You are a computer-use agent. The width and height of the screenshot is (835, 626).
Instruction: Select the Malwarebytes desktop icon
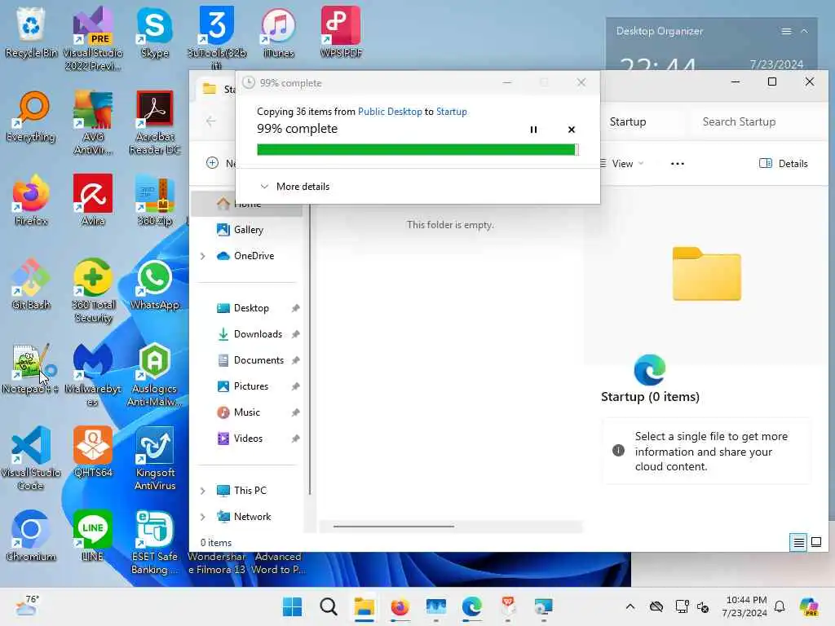[93, 375]
